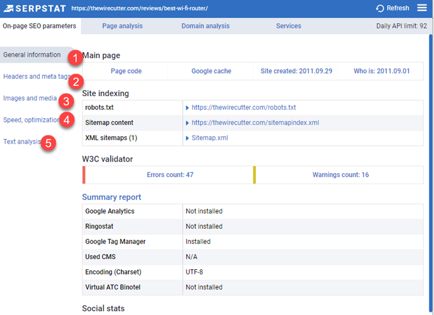Screen dimensions: 434x315
Task: Open the Text analysis section
Action: click(x=22, y=141)
